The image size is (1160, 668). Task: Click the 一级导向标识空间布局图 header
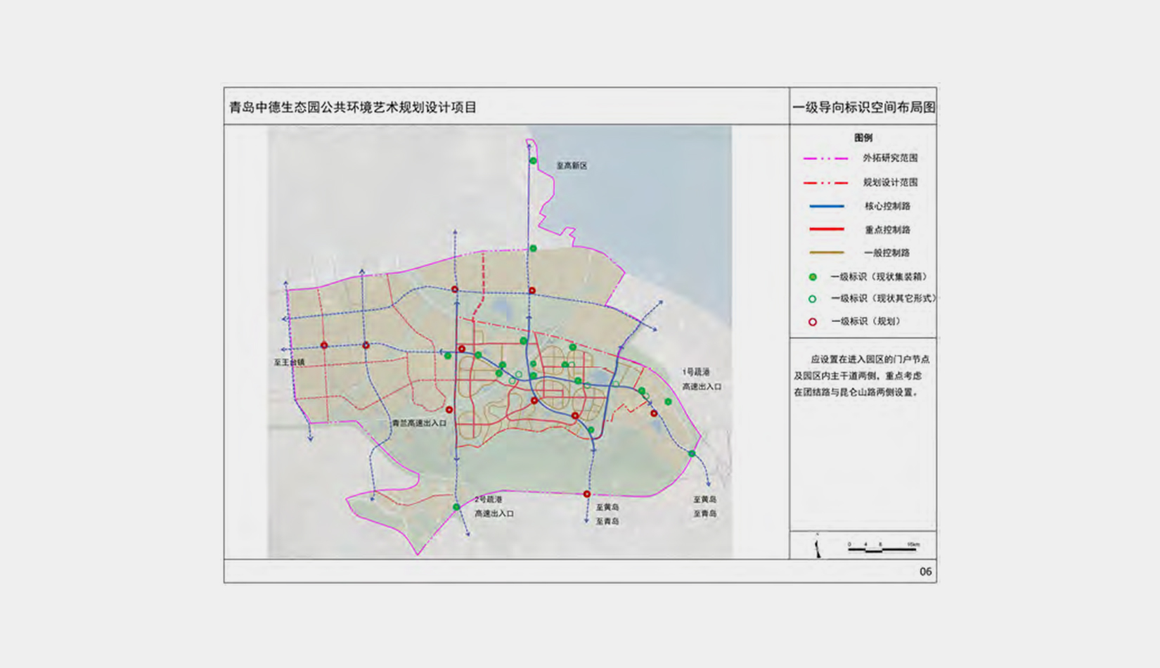pos(863,108)
